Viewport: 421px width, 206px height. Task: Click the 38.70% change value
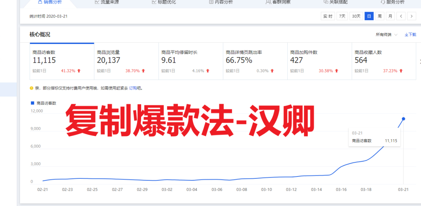click(x=133, y=71)
